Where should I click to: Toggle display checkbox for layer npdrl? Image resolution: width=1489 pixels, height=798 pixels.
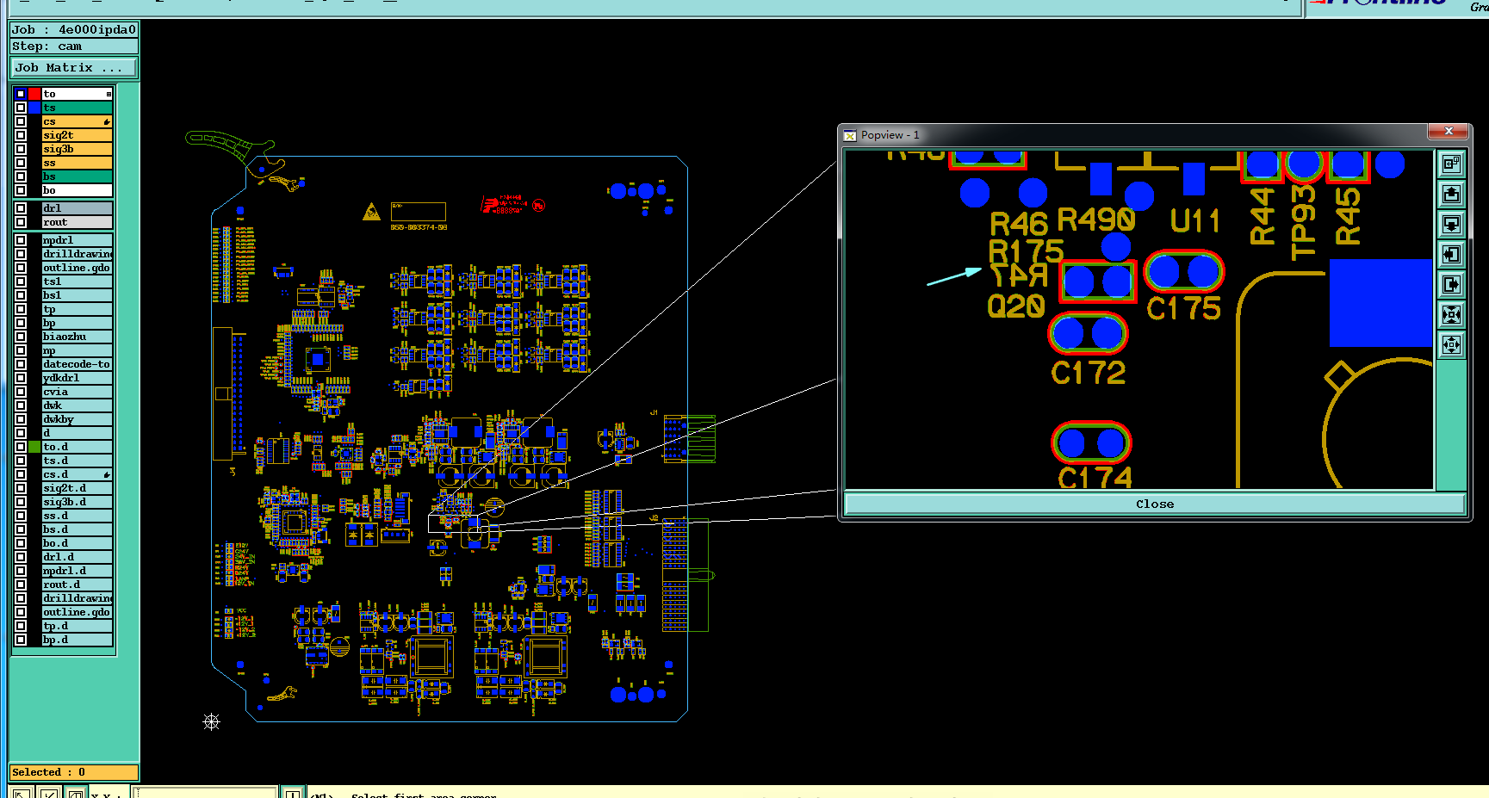pyautogui.click(x=21, y=240)
